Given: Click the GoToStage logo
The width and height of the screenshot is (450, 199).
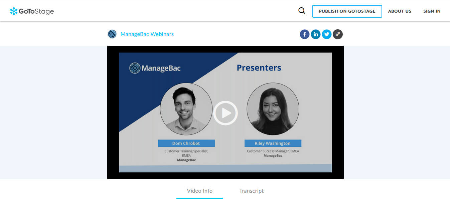Looking at the screenshot, I should click(x=32, y=11).
